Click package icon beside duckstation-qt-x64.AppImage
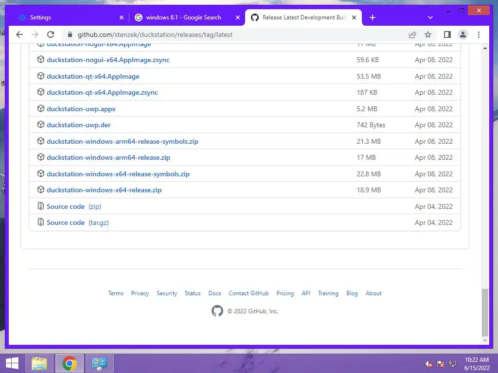 41,76
